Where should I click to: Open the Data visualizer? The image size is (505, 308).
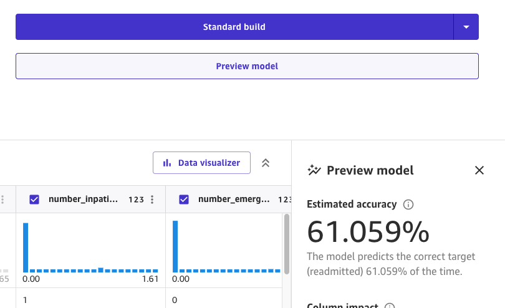(x=201, y=163)
